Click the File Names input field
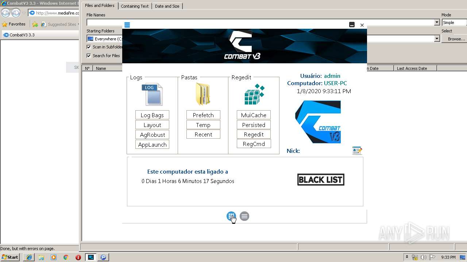The width and height of the screenshot is (467, 262). (x=260, y=23)
